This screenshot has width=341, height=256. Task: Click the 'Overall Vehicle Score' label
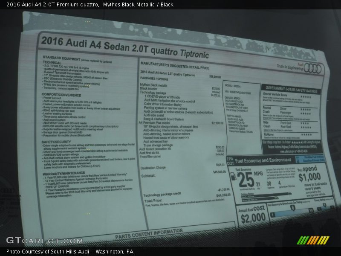275,94
